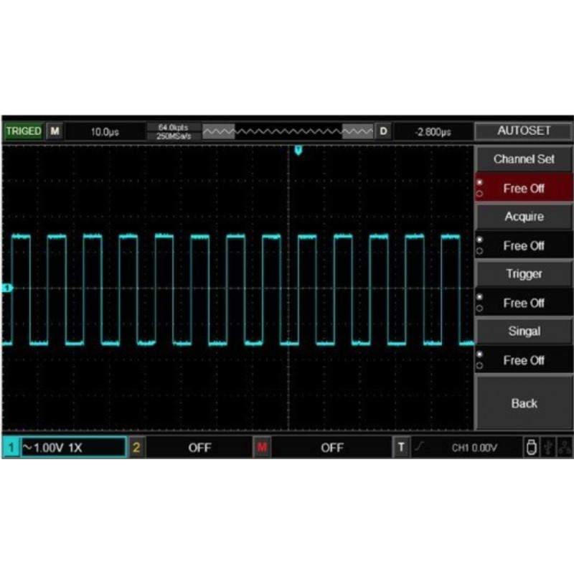The width and height of the screenshot is (574, 574).
Task: Click the 10.0µs timebase readout
Action: pos(105,132)
